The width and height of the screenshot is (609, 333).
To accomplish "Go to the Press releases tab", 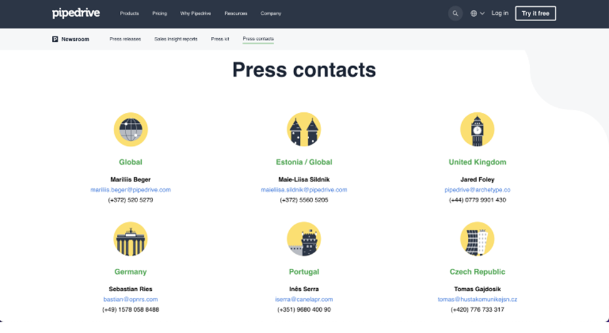I will (x=125, y=39).
